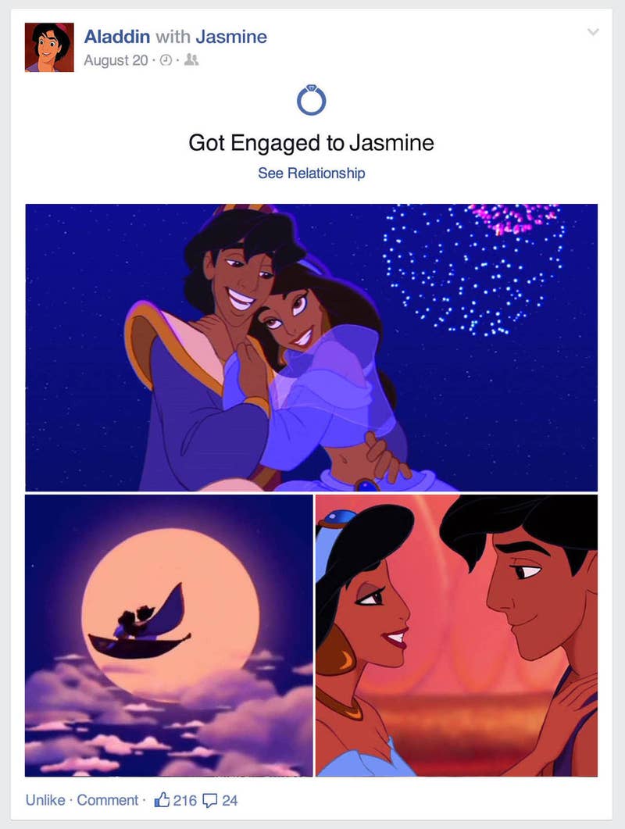This screenshot has width=625, height=829.
Task: Click the clock icon beside the date
Action: coord(166,60)
